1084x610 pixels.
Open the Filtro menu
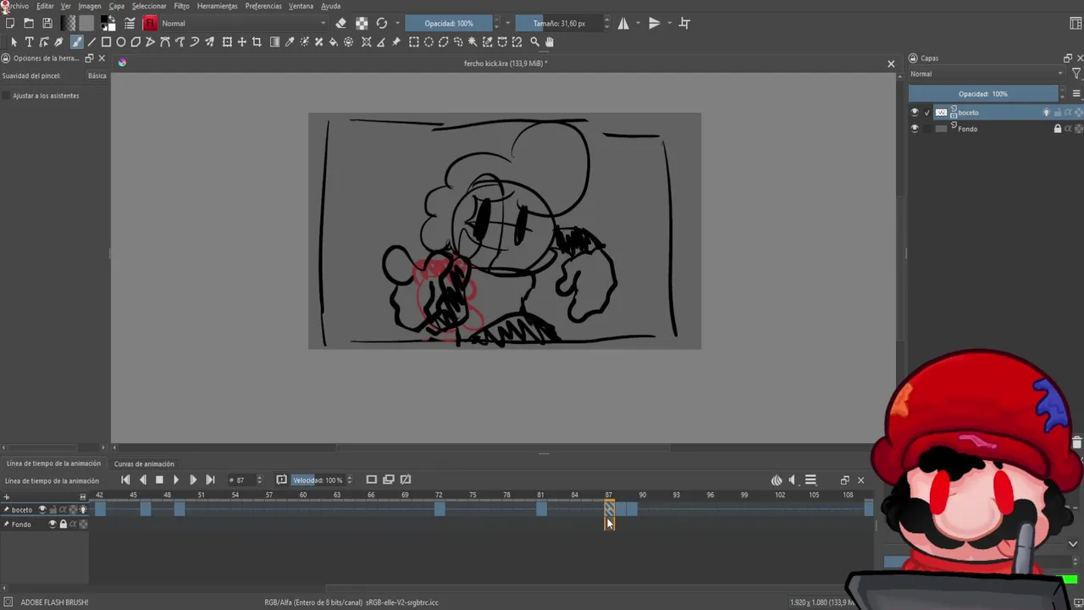click(x=181, y=6)
